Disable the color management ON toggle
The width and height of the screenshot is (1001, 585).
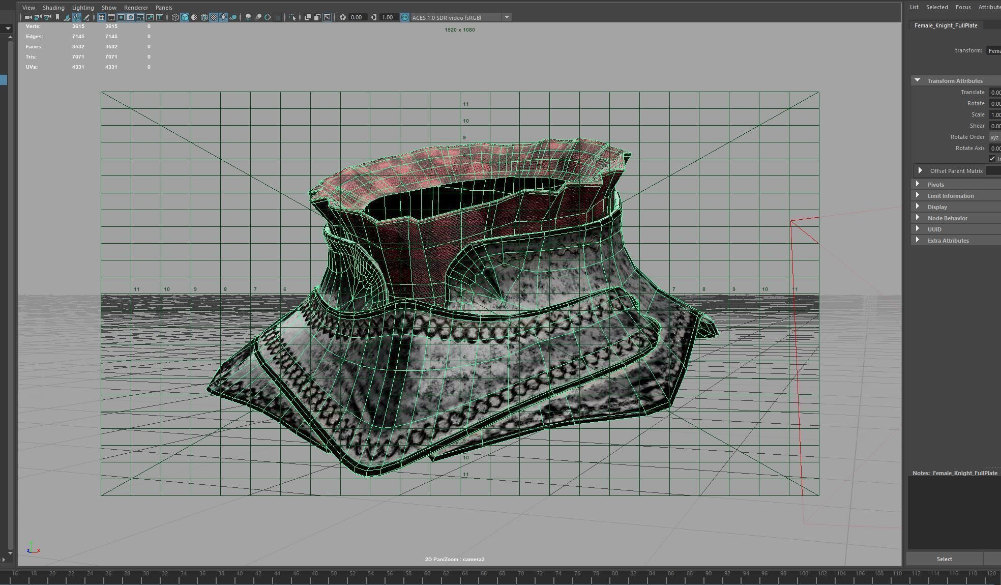[405, 17]
